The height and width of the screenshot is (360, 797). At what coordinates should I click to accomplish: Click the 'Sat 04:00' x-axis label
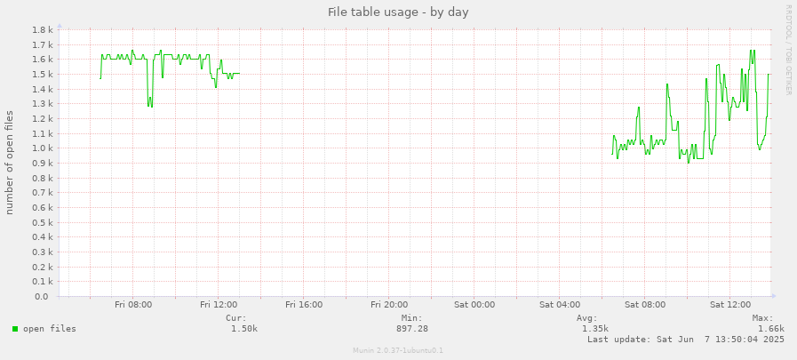(560, 305)
